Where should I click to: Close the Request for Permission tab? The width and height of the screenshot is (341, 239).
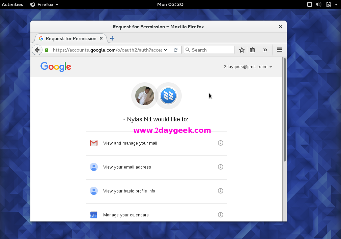click(101, 38)
